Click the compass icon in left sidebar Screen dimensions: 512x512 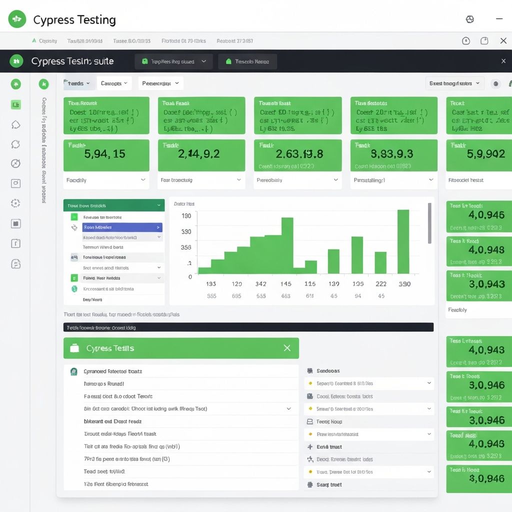15,163
